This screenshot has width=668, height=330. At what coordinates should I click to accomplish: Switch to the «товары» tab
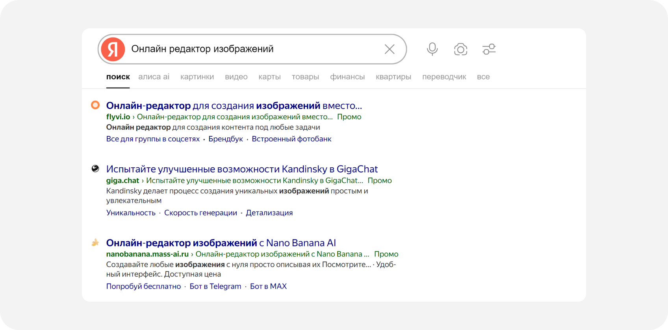(305, 77)
